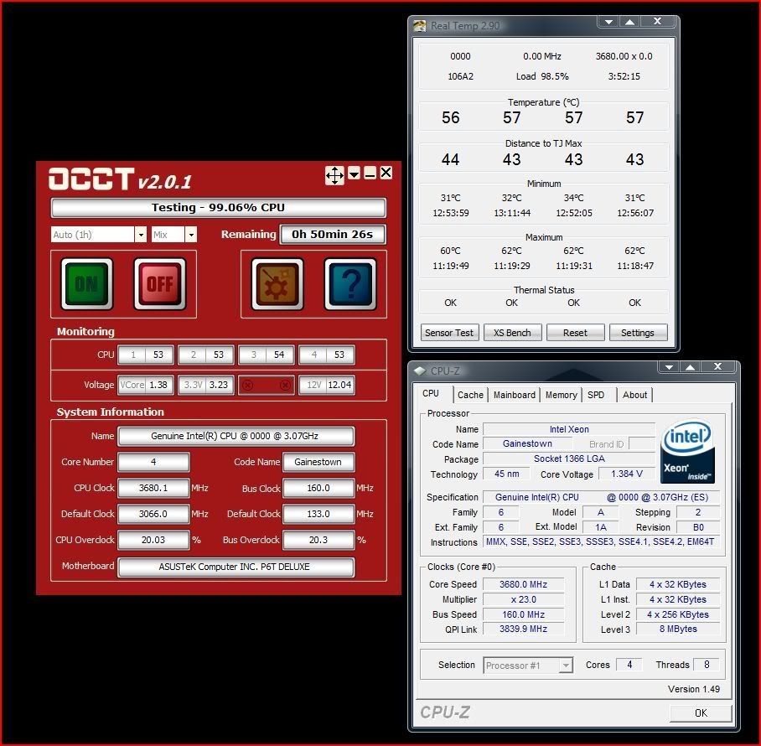The image size is (761, 746).
Task: Open the Memory tab in CPU-Z
Action: (x=561, y=395)
